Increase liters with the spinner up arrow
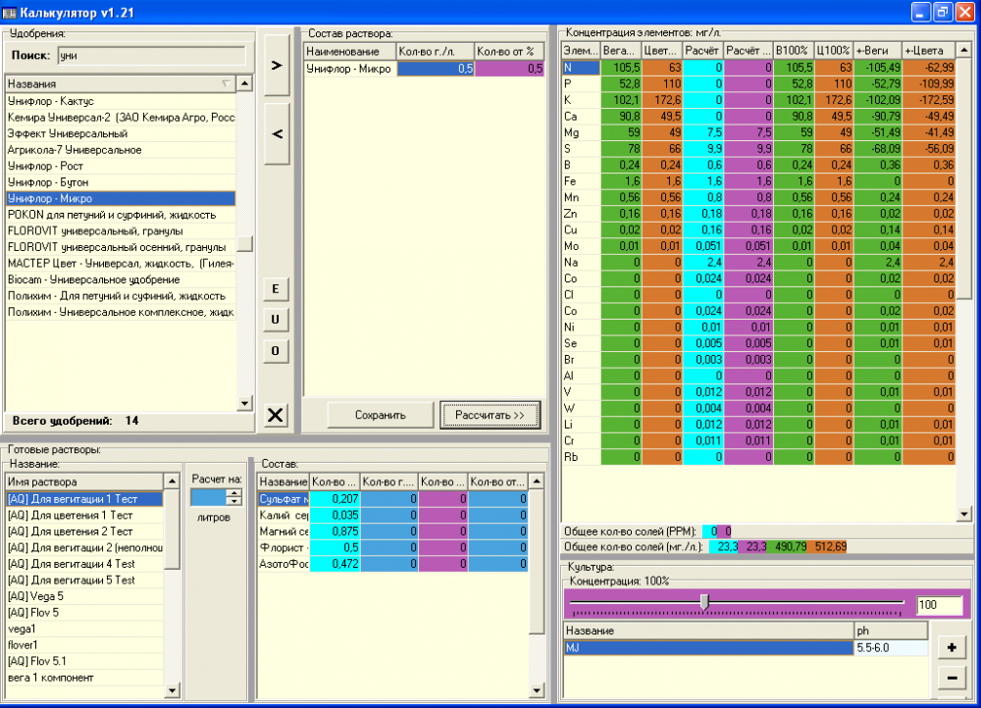Image resolution: width=981 pixels, height=708 pixels. click(x=234, y=493)
